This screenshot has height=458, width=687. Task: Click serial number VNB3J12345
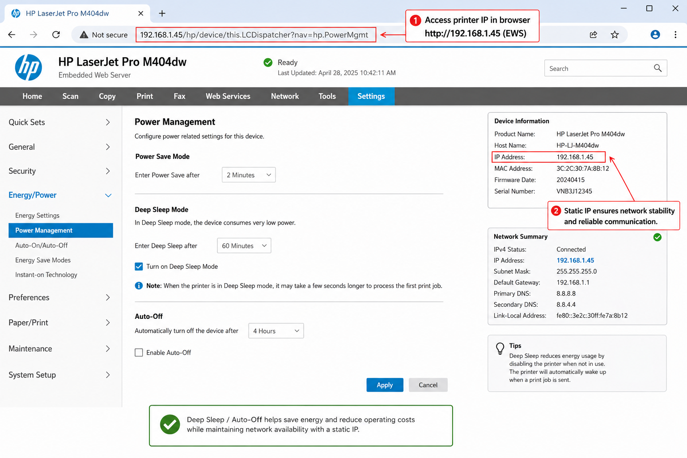574,191
